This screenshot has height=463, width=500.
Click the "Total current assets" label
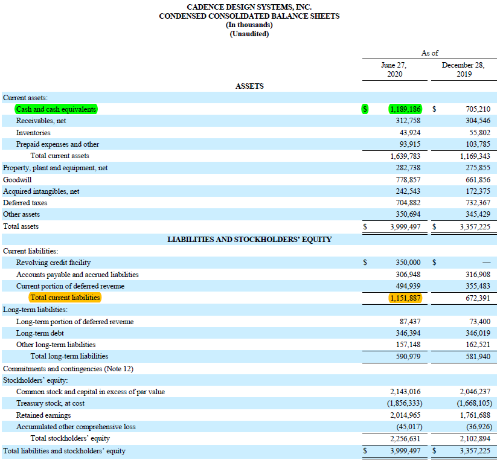pyautogui.click(x=60, y=156)
